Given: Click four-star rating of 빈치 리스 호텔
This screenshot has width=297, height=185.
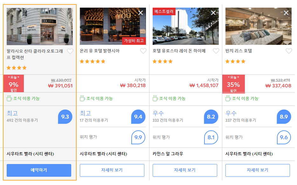Looking at the screenshot, I should [235, 61].
